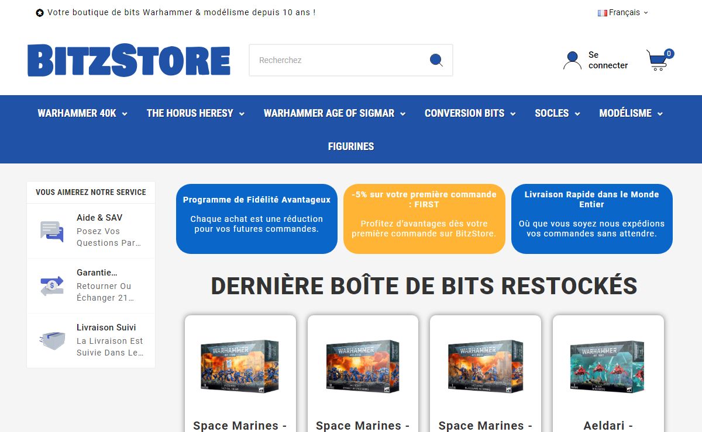Choose the Conversion Bits menu label

pos(464,113)
